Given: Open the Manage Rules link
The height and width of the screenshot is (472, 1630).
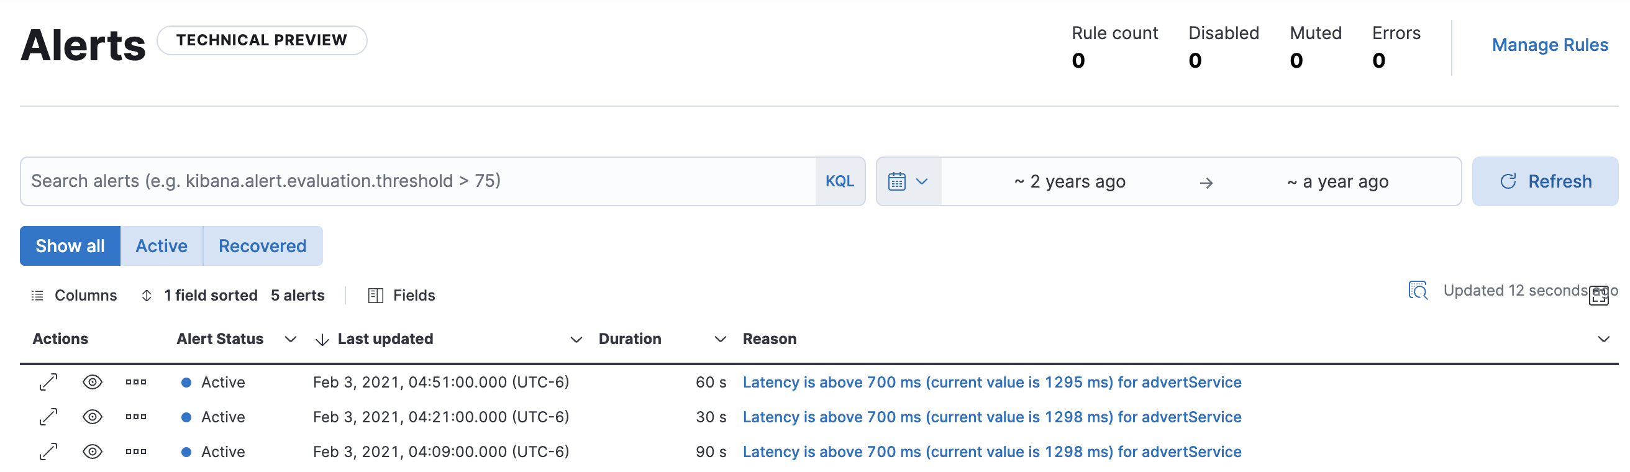Looking at the screenshot, I should pyautogui.click(x=1550, y=45).
